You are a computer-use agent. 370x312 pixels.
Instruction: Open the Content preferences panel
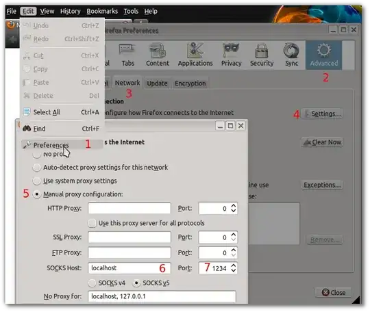tap(158, 55)
